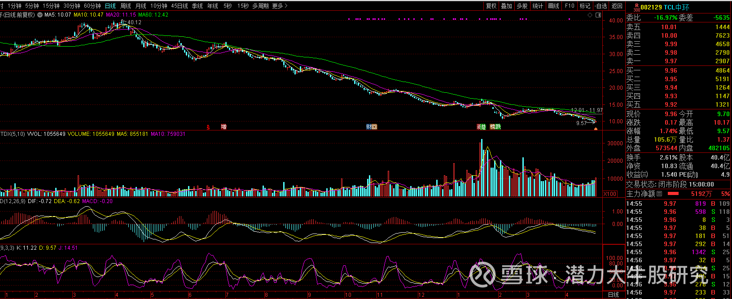The width and height of the screenshot is (732, 299).
Task: Click the list icon next to 主力净额
Action: click(x=659, y=194)
